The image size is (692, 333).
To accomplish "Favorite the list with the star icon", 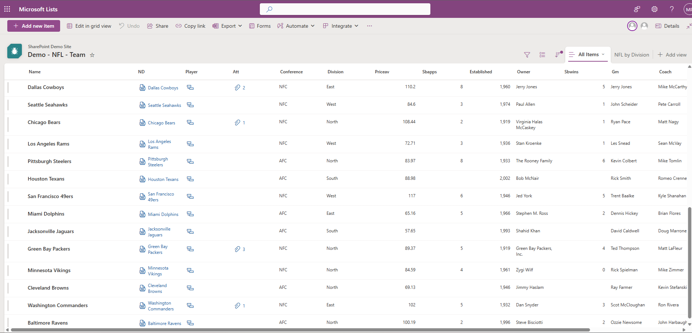I will tap(92, 55).
